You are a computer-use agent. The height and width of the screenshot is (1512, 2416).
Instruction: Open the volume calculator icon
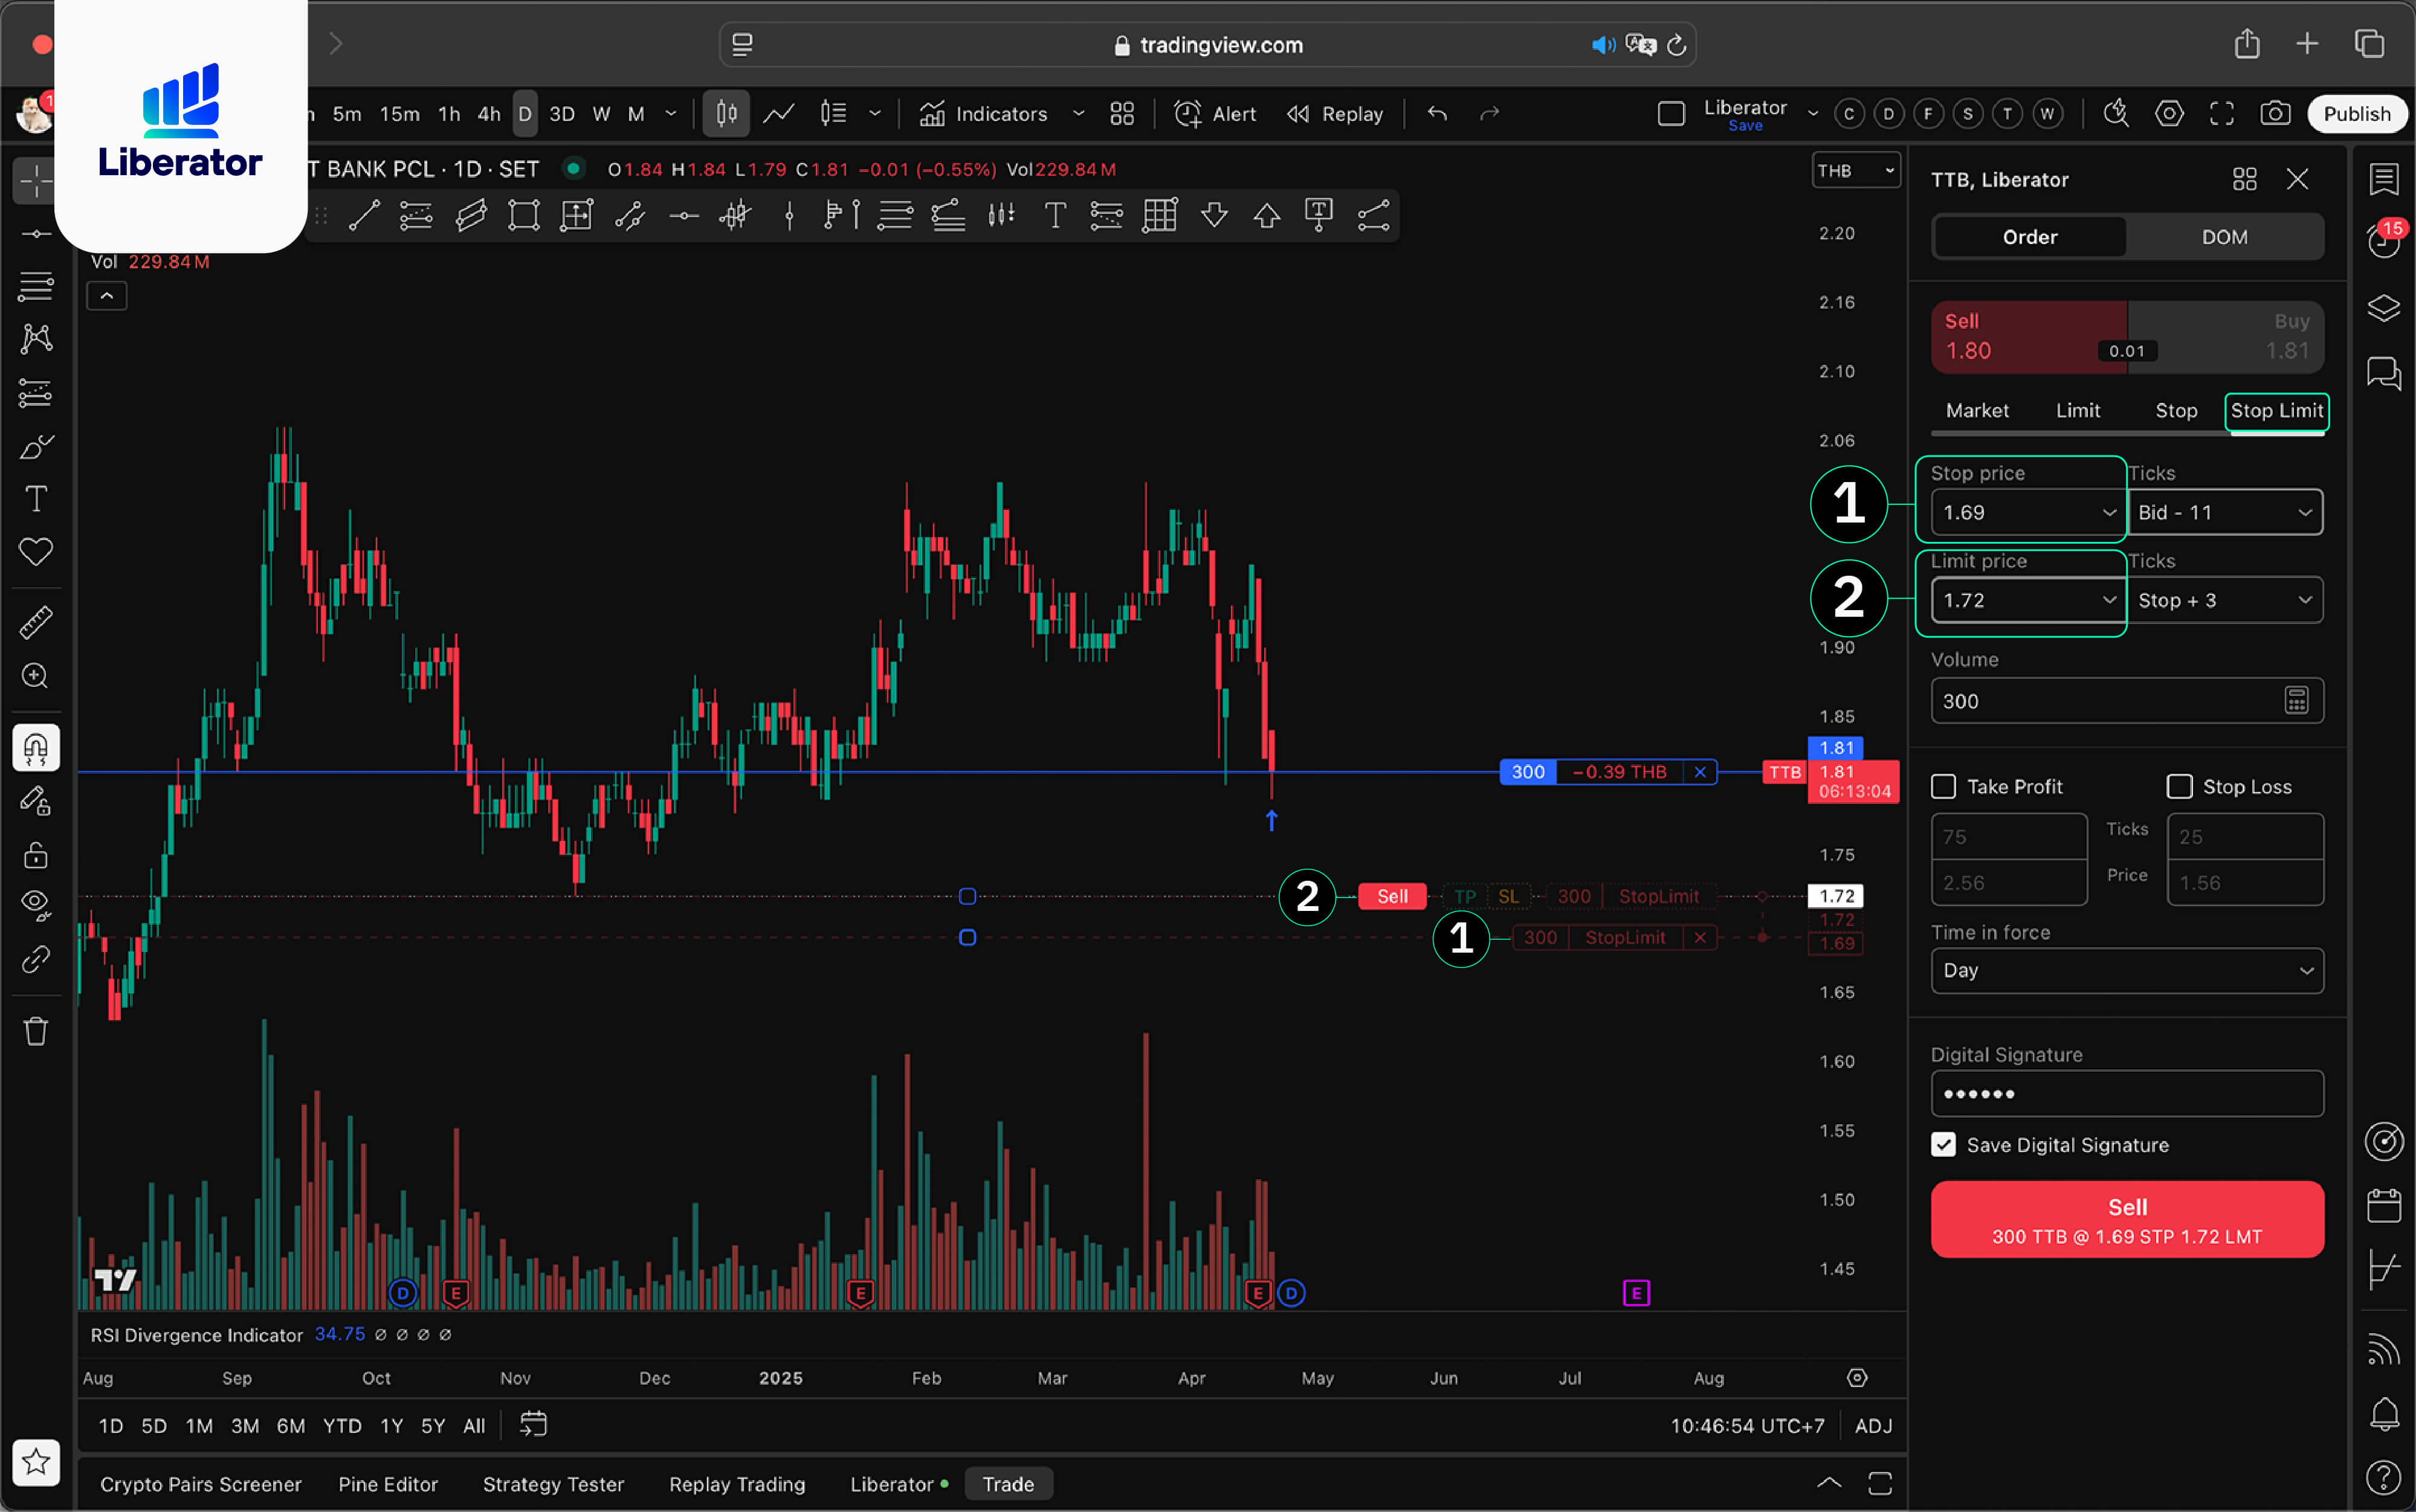pyautogui.click(x=2296, y=701)
